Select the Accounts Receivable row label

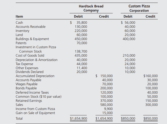point(31,27)
